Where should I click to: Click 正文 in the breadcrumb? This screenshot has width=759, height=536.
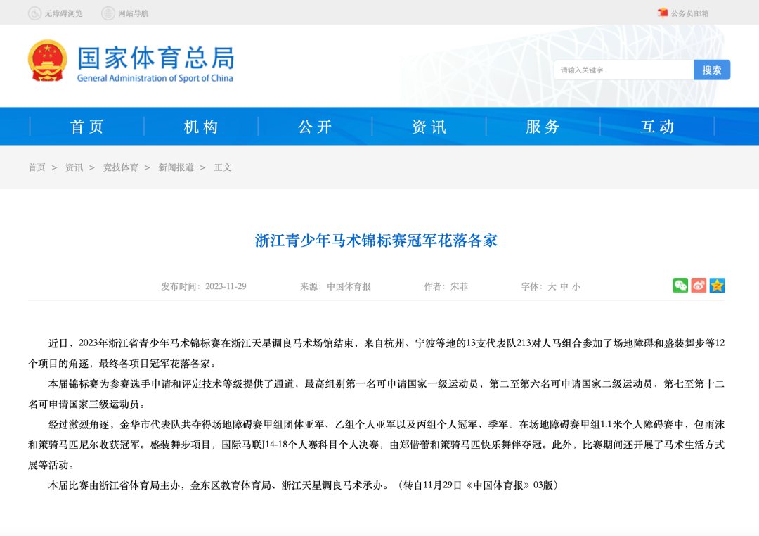tap(223, 167)
